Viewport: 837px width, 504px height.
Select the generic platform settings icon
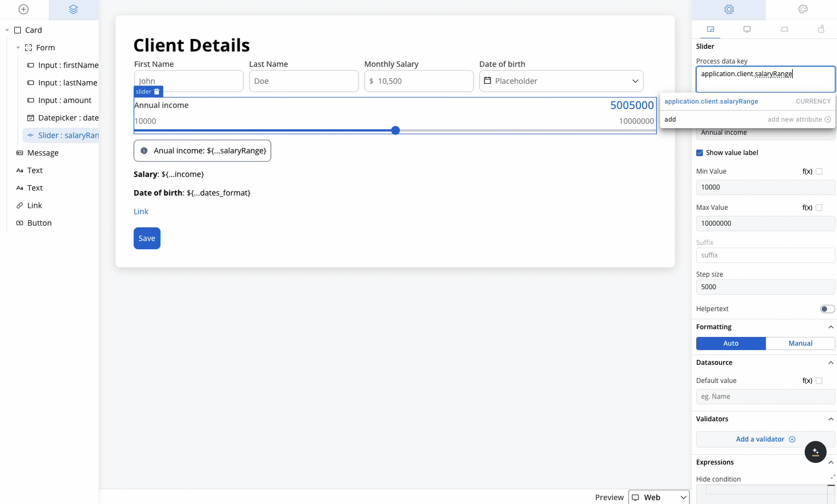pyautogui.click(x=711, y=29)
